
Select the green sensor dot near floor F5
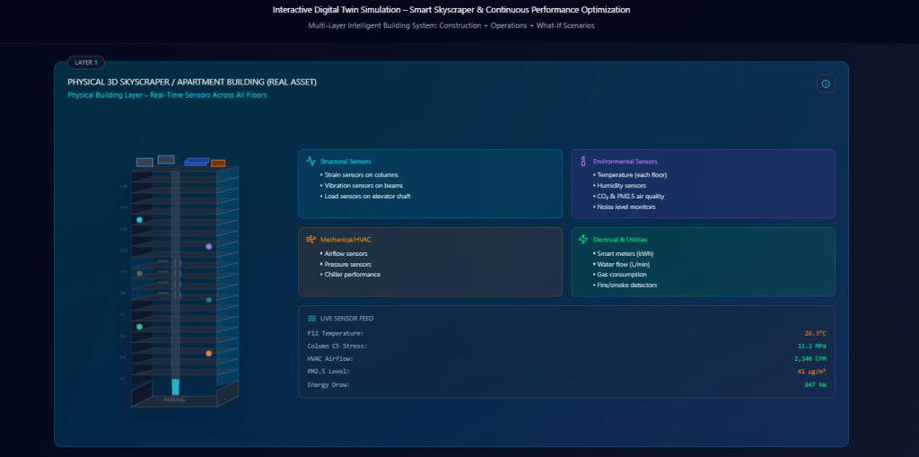point(139,327)
